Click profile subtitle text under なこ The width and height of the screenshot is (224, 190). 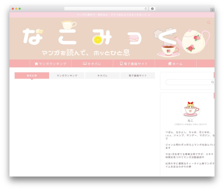click(190, 124)
